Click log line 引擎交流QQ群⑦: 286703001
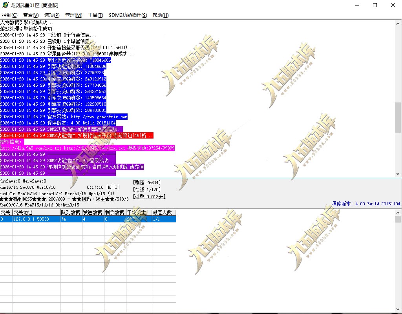This screenshot has height=314, width=402. (x=53, y=110)
